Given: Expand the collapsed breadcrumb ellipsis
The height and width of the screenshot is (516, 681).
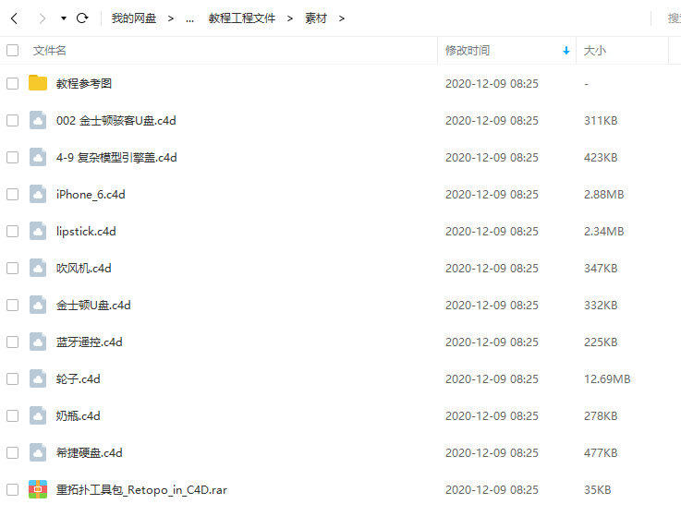Looking at the screenshot, I should [189, 18].
